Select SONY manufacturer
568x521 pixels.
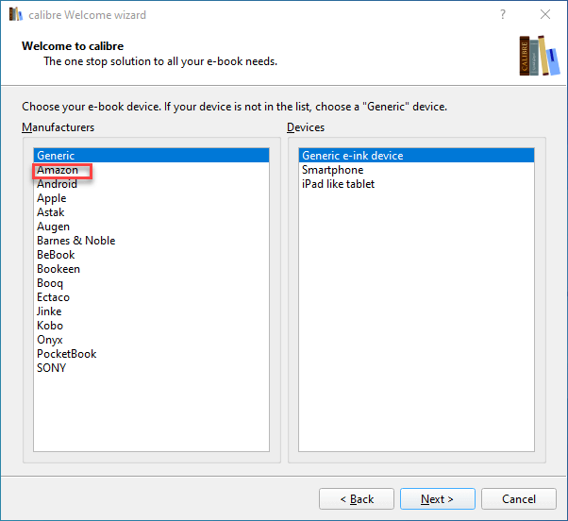click(151, 367)
